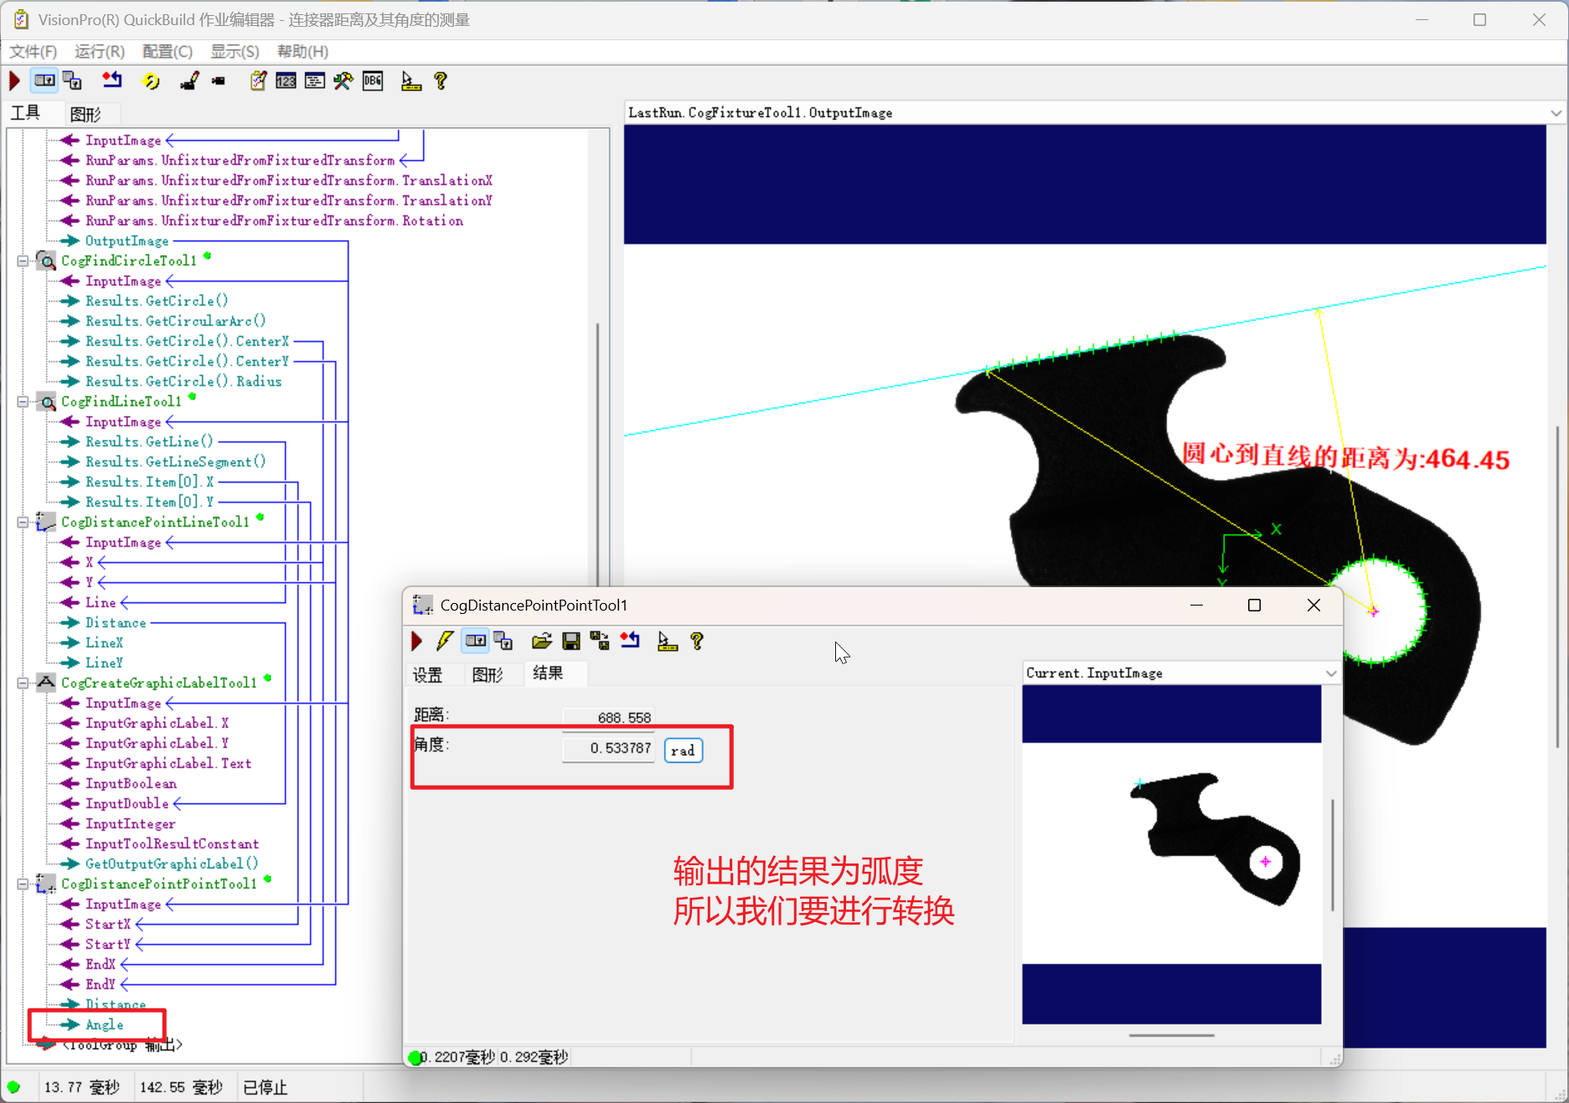Click the lightning bolt icon in the tool window
Screen dimensions: 1569x1103
click(x=445, y=642)
